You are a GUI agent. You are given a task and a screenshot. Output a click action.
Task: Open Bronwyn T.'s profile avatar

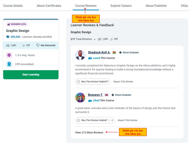pyautogui.click(x=80, y=98)
